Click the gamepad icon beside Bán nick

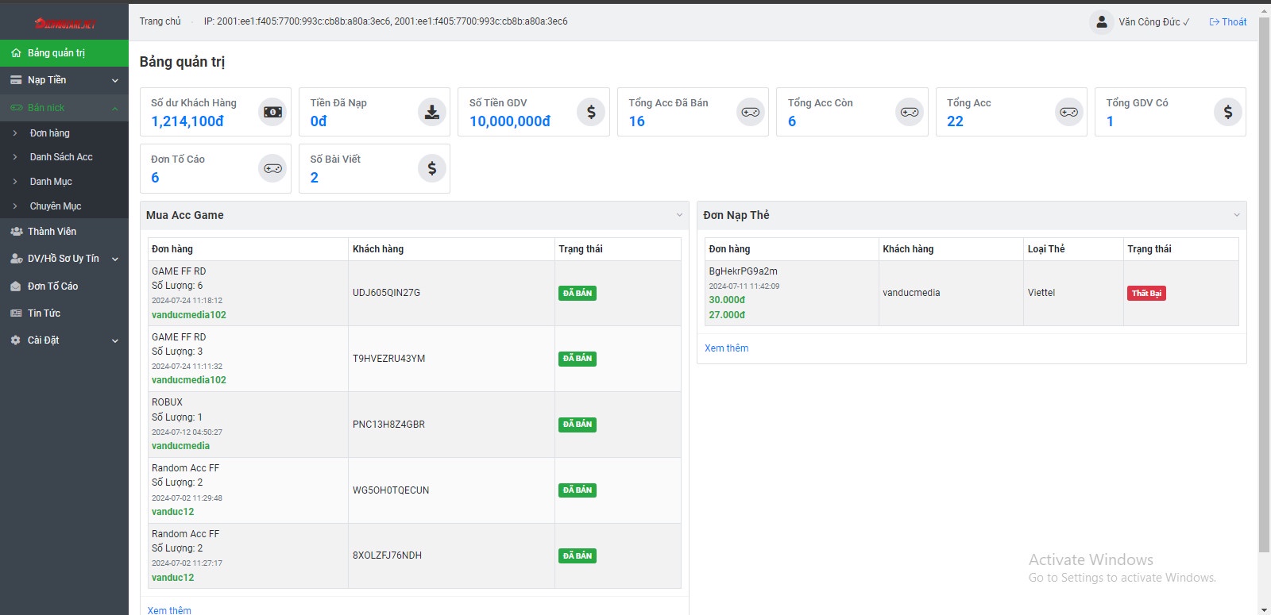(x=16, y=108)
